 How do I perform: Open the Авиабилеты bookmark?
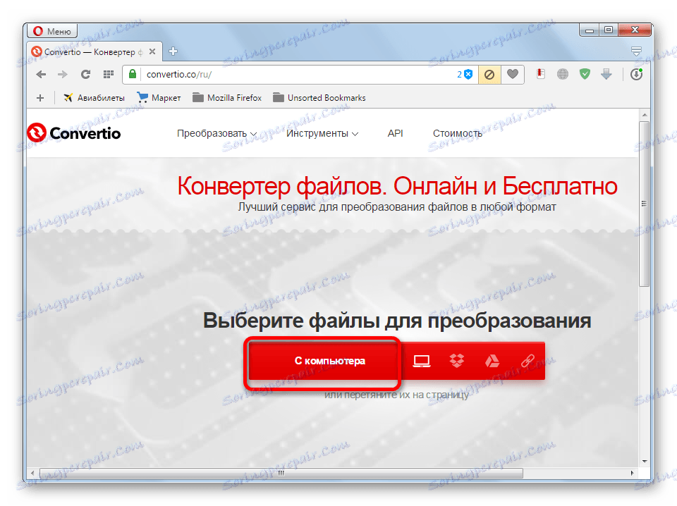point(94,98)
